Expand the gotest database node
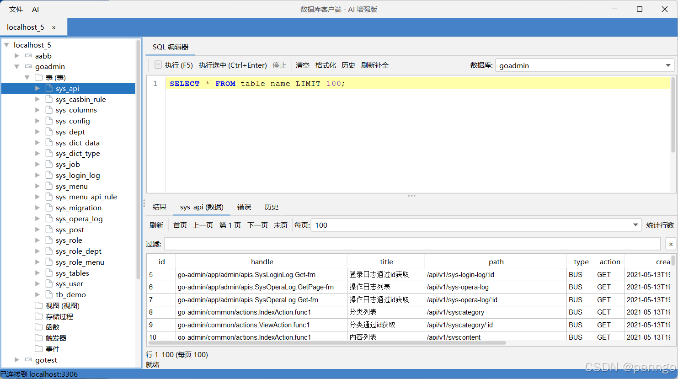Viewport: 678px width, 379px height. [x=17, y=360]
